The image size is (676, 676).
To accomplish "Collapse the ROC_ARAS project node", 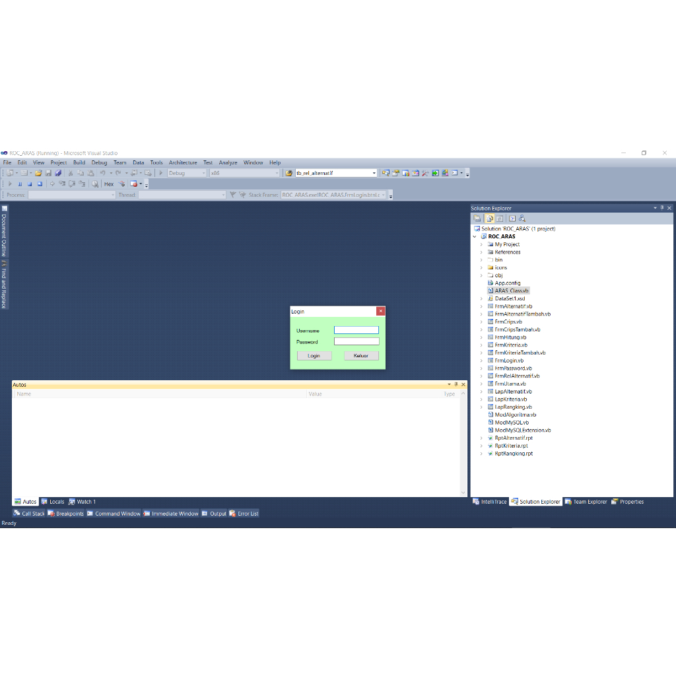I will pyautogui.click(x=475, y=237).
